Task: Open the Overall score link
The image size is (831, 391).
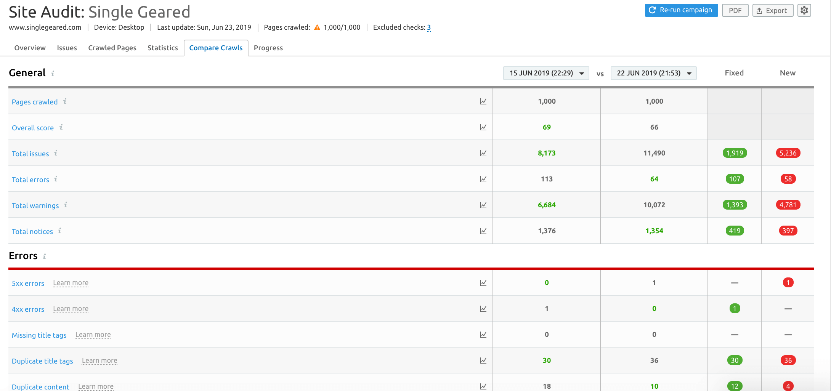Action: tap(33, 128)
